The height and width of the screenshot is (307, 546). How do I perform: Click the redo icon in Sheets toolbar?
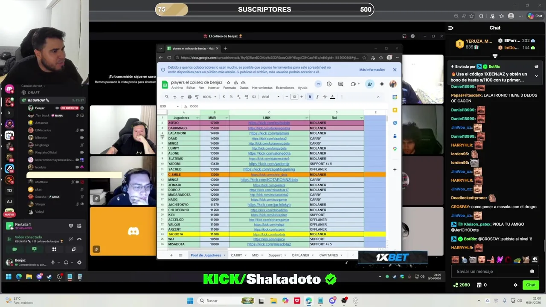click(x=182, y=97)
